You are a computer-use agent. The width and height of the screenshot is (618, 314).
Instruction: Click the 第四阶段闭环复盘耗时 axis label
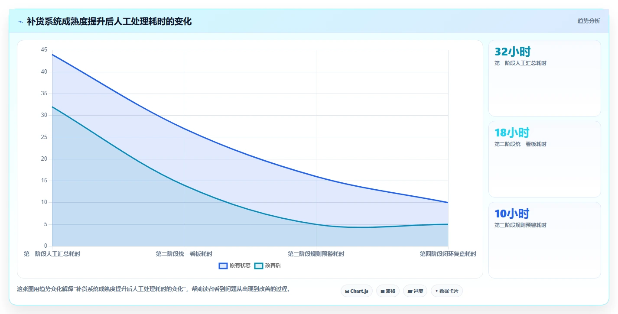click(x=448, y=254)
